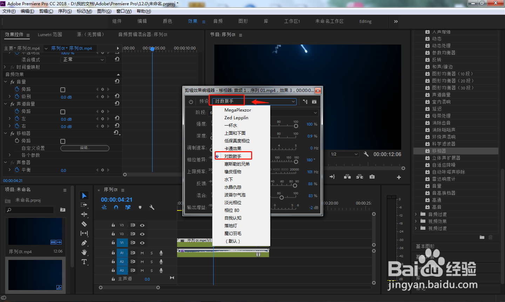Screen dimensions: 505x302
Task: Hide track V1 output eye
Action: click(142, 243)
